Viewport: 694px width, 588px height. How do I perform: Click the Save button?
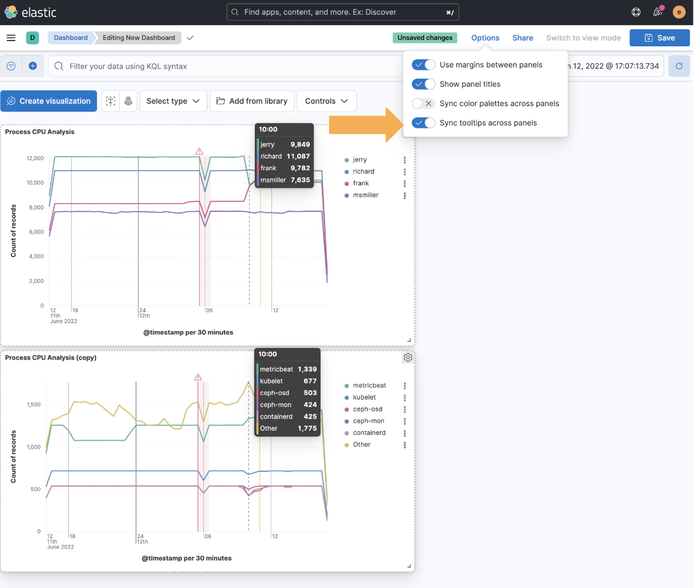click(x=659, y=38)
